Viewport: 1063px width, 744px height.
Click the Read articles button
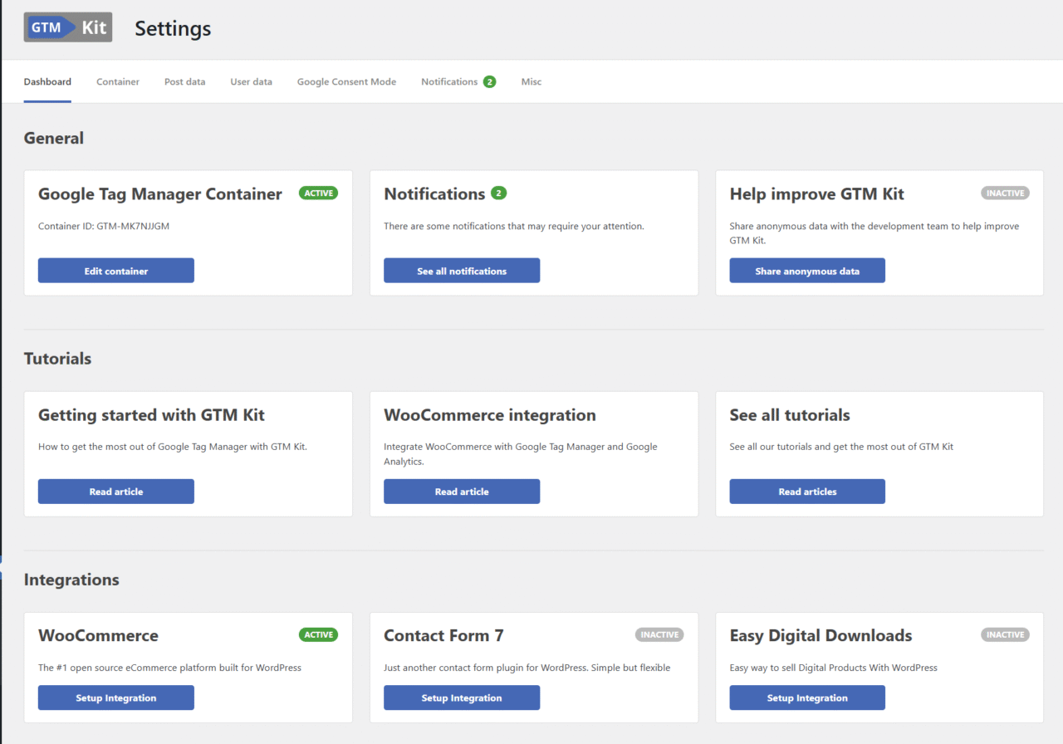(807, 492)
